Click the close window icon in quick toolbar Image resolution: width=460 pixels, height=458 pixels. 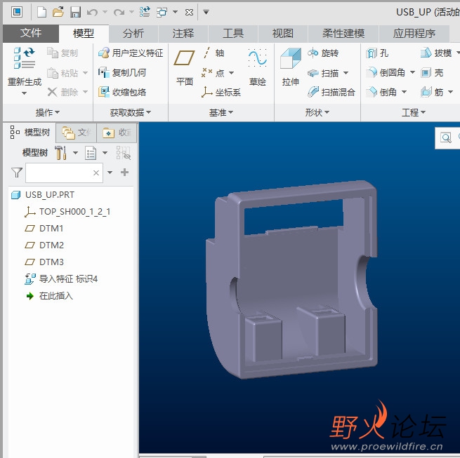[x=190, y=13]
